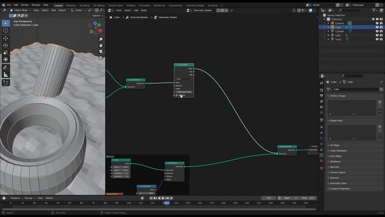
Task: Toggle the pin icon in node editor header
Action: point(232,10)
